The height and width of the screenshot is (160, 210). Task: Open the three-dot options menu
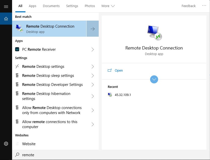point(204,6)
